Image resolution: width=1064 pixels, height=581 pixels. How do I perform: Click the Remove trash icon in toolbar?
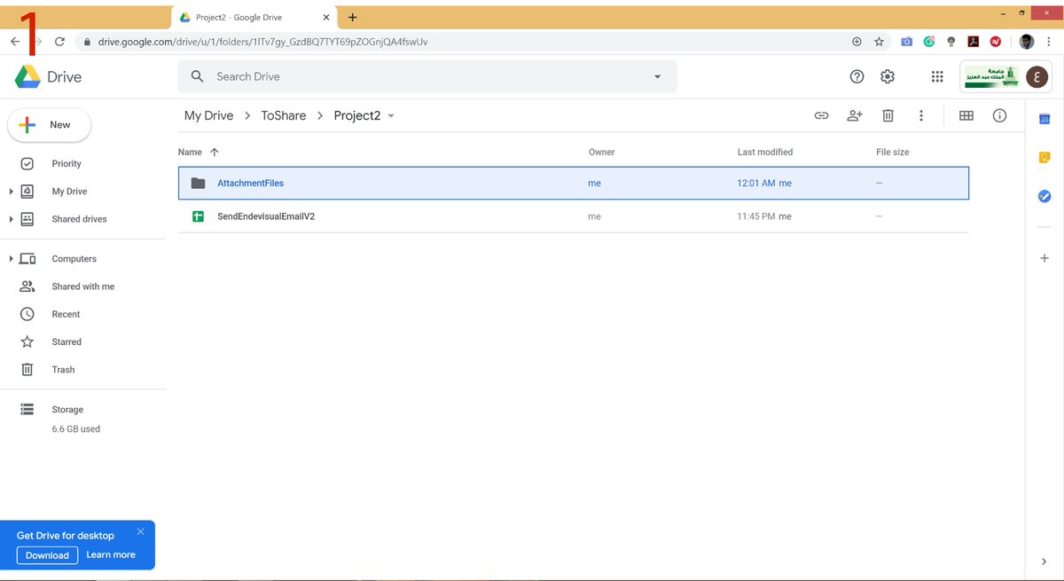pos(888,115)
